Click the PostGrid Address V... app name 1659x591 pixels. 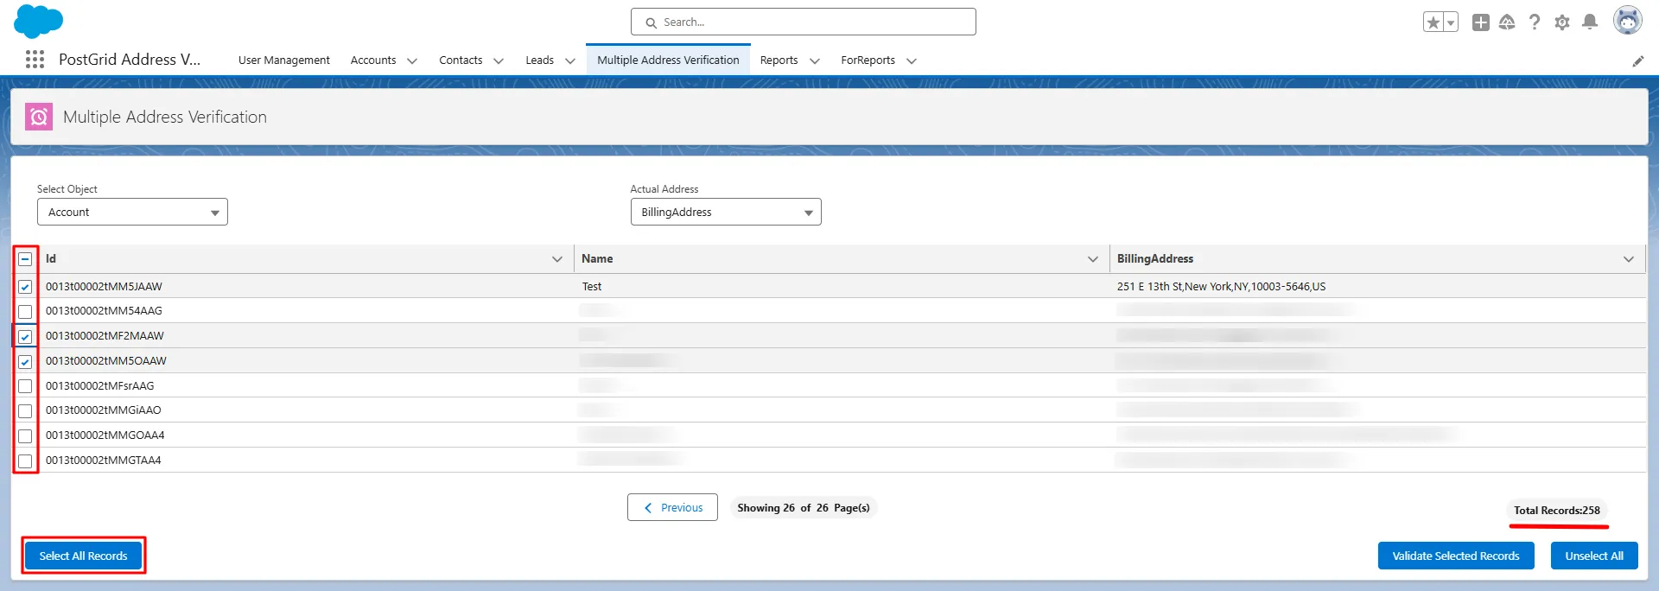130,60
